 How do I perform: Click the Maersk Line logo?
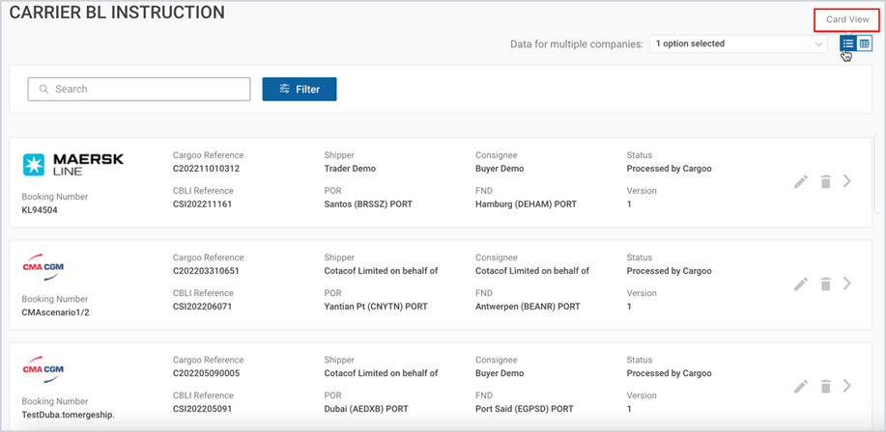[72, 164]
